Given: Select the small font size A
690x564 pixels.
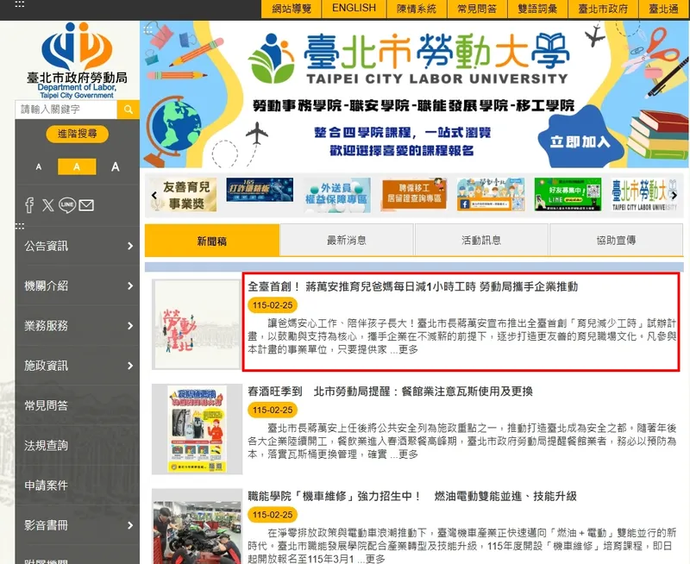Looking at the screenshot, I should pyautogui.click(x=39, y=166).
